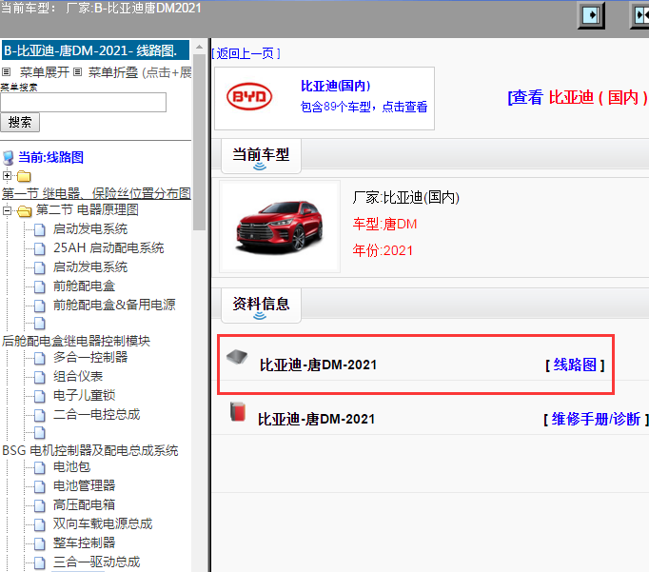
Task: Select the 当前车型 tab header
Action: tap(261, 156)
